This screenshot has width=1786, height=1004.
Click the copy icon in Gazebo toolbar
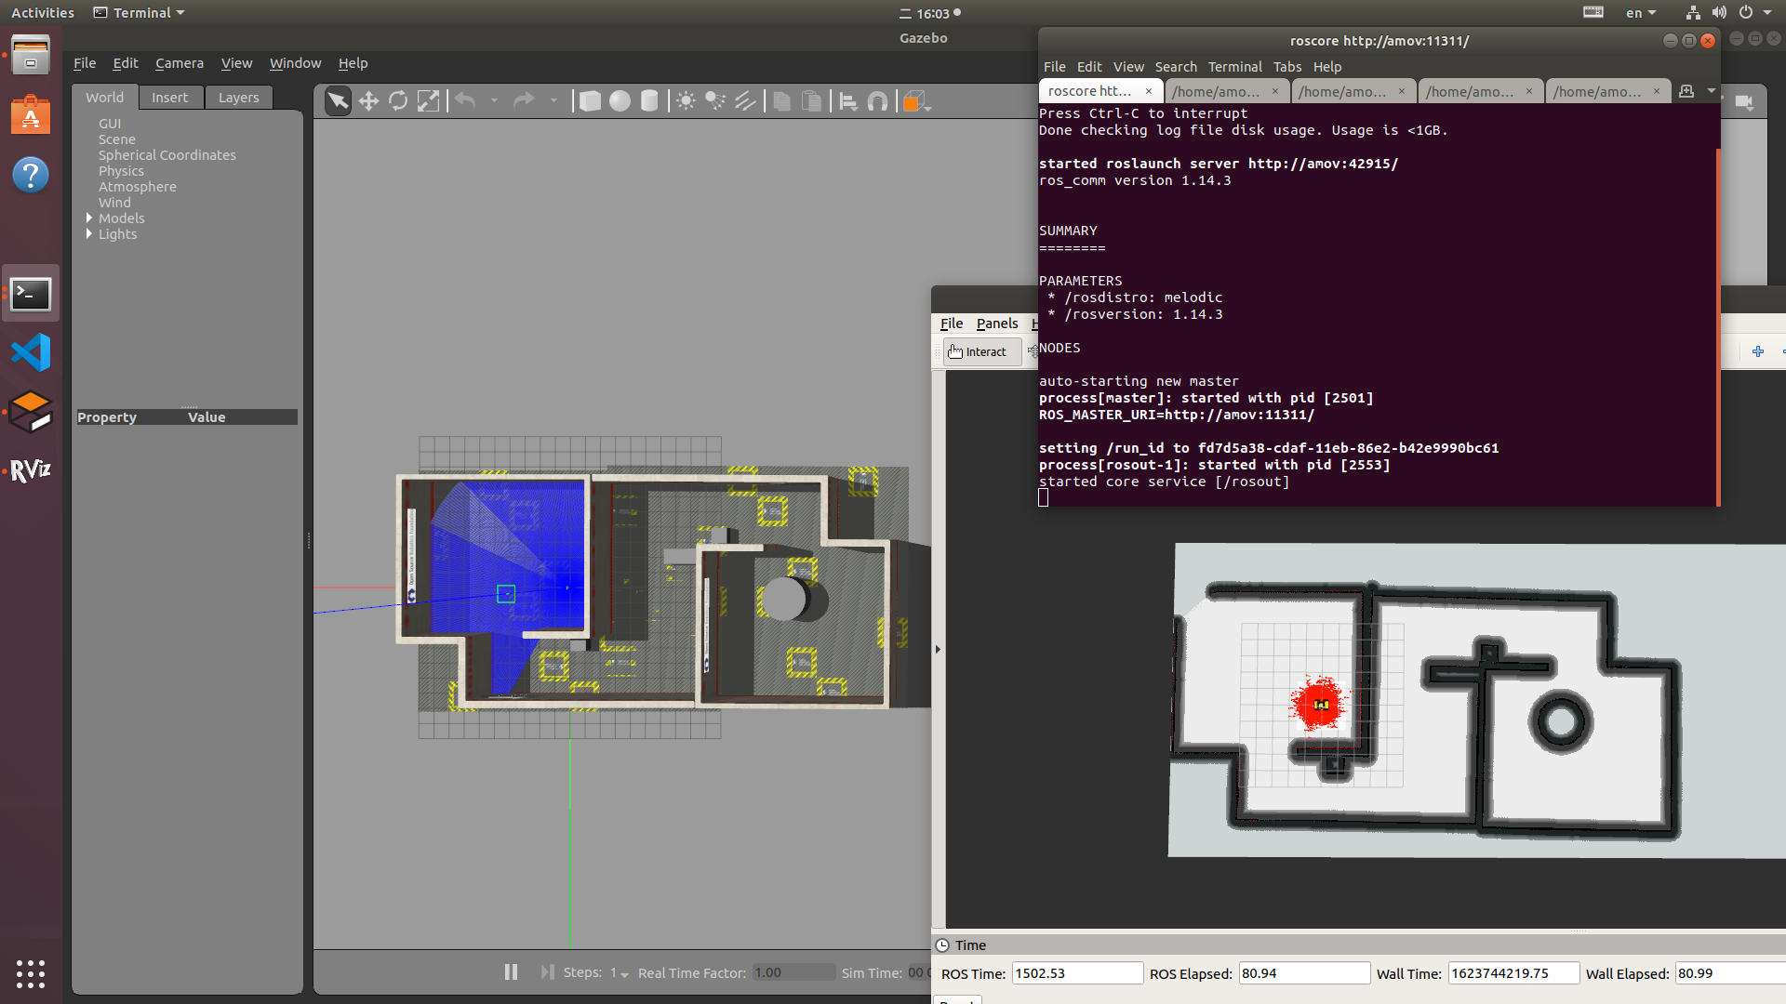tap(782, 101)
